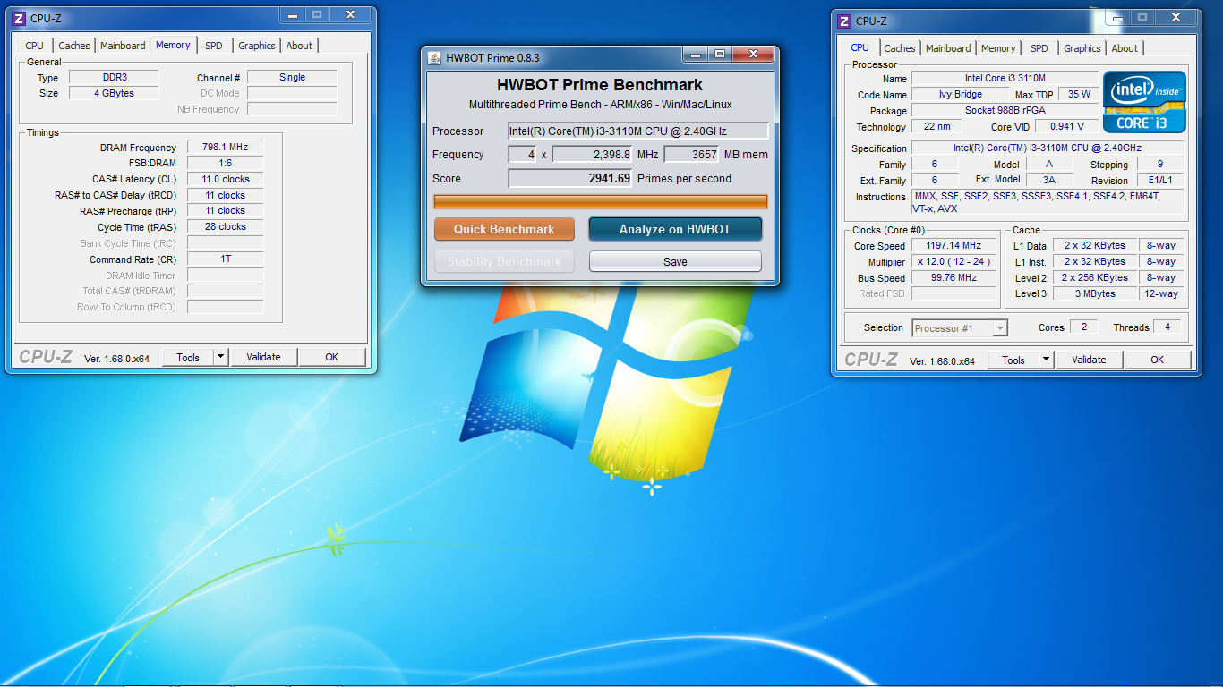
Task: Click Multiplier value x 12.0 ( 12 - 24 )
Action: coord(954,261)
